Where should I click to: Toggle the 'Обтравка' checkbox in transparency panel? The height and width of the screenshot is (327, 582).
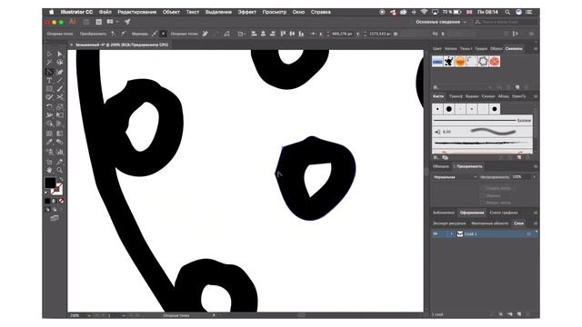(482, 195)
